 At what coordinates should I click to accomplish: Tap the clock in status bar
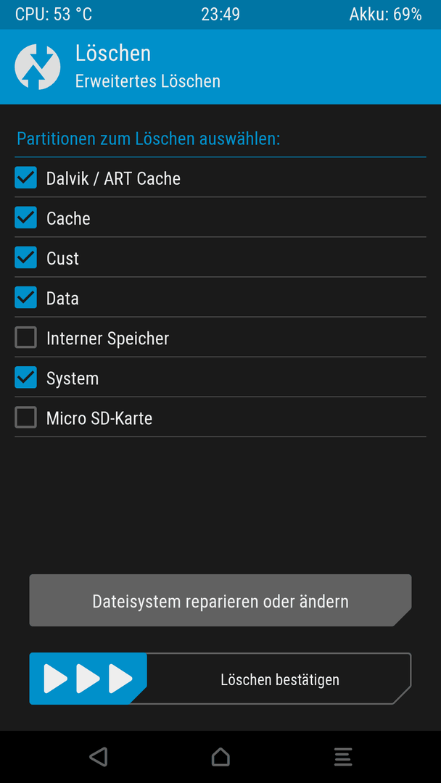point(220,14)
